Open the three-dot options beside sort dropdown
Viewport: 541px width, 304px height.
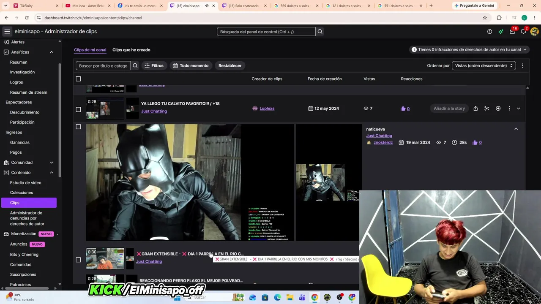[x=522, y=66]
